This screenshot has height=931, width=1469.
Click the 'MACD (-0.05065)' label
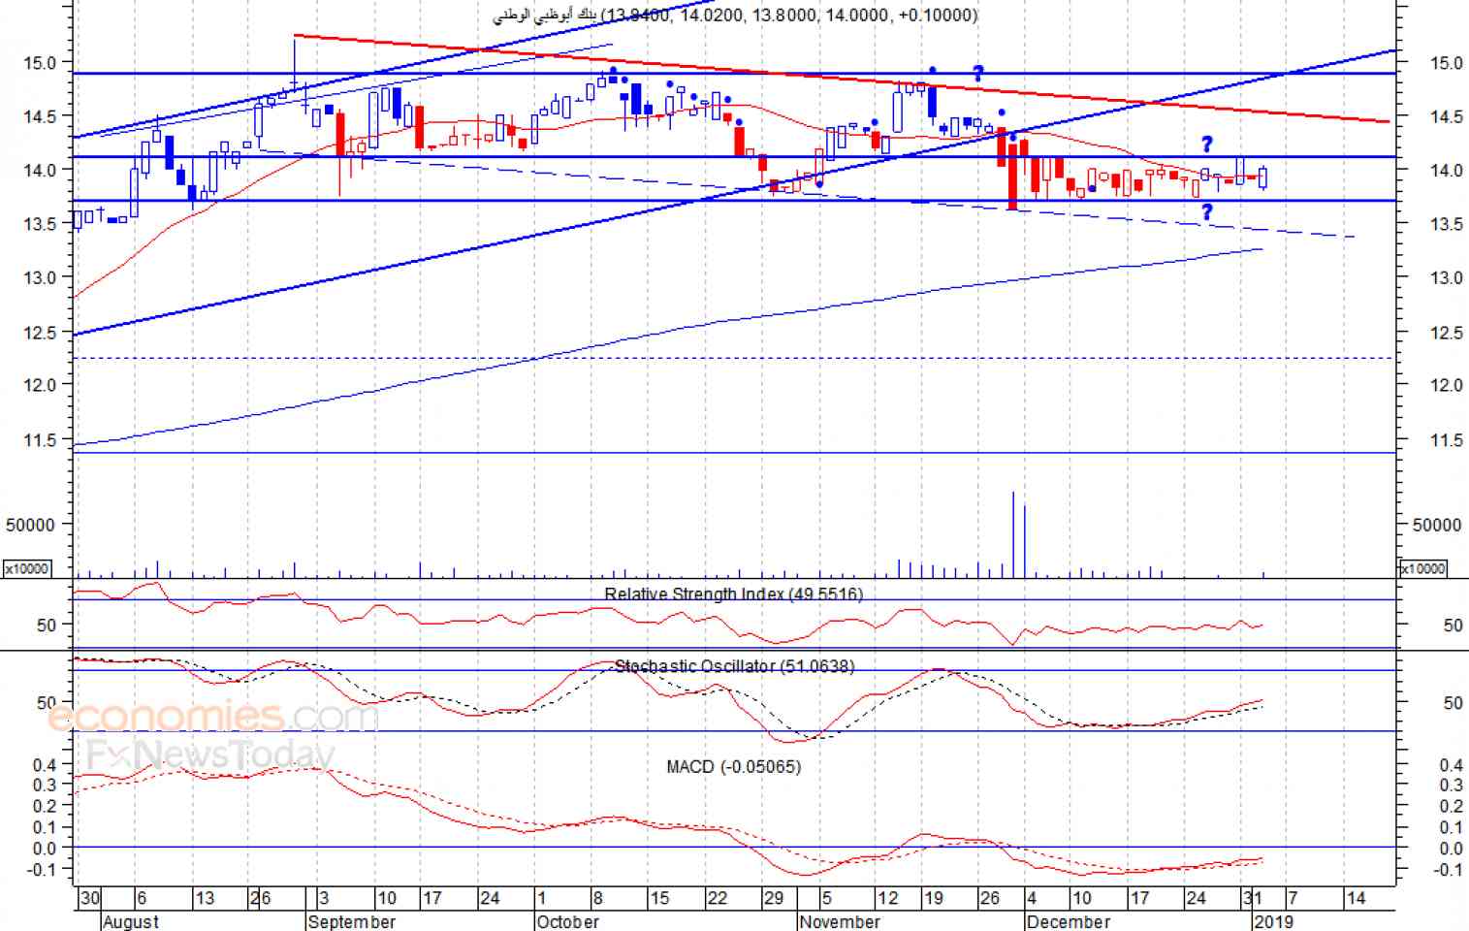[x=733, y=767]
